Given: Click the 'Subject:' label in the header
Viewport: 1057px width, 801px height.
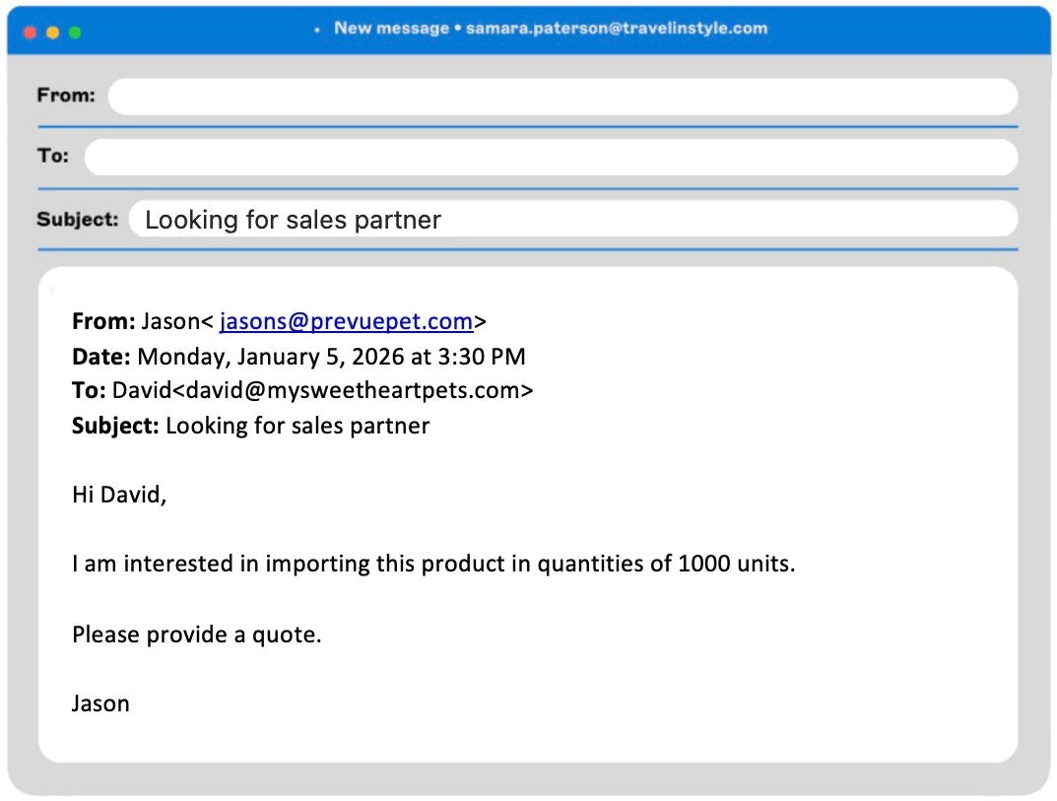Looking at the screenshot, I should pos(77,219).
